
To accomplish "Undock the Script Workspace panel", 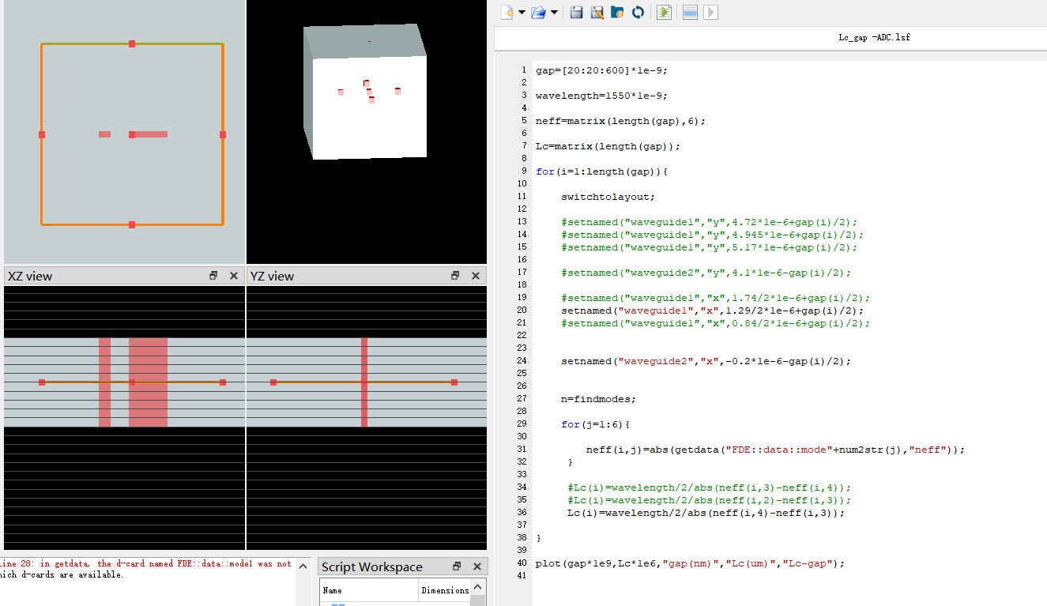I will click(457, 566).
